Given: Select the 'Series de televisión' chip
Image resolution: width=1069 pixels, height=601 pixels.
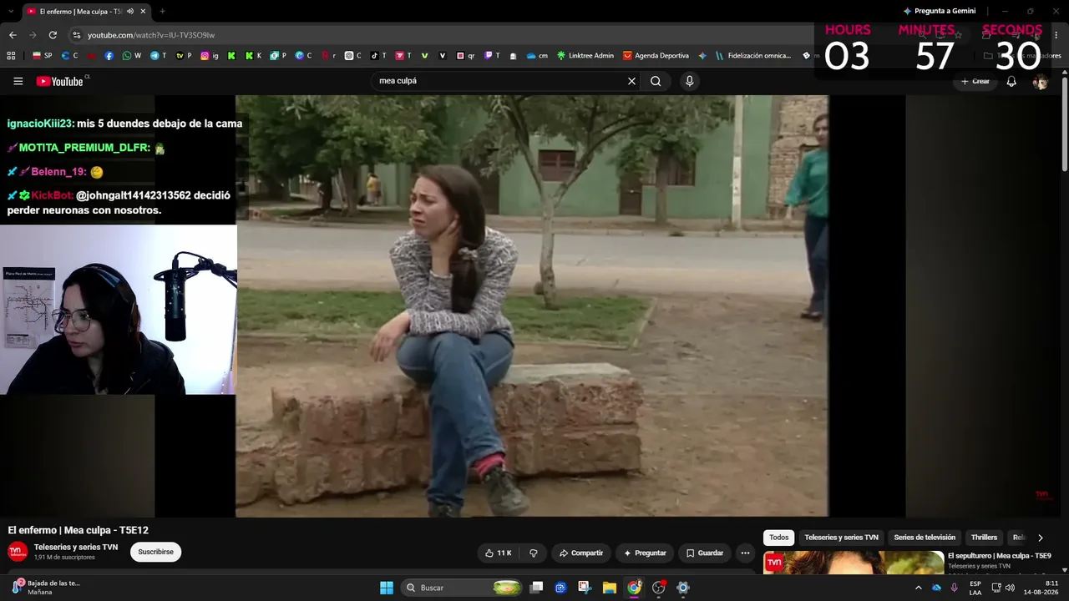Looking at the screenshot, I should pos(925,538).
